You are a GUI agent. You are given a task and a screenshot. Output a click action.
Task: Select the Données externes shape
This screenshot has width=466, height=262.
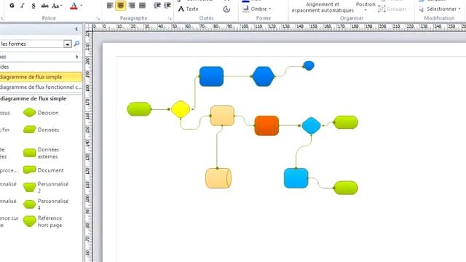41,153
